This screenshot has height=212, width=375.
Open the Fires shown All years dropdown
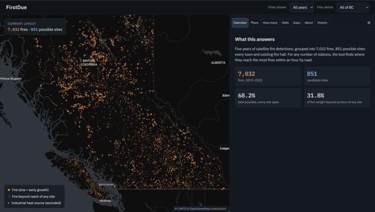pos(301,7)
